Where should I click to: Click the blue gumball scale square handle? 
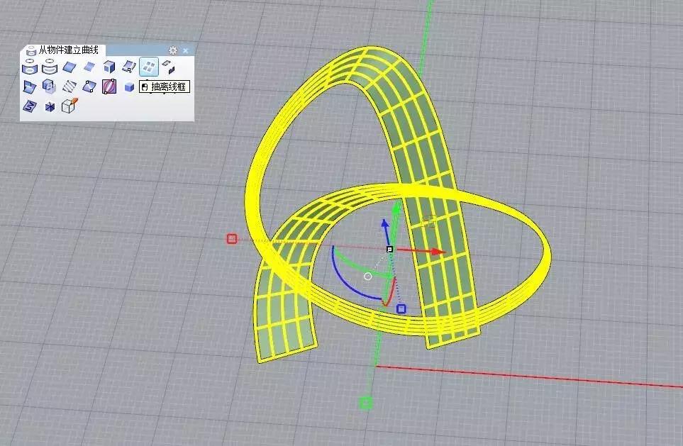point(401,309)
